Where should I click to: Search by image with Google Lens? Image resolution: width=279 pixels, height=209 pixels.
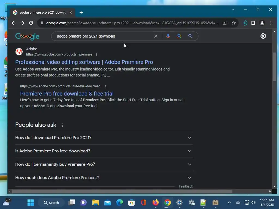179,36
